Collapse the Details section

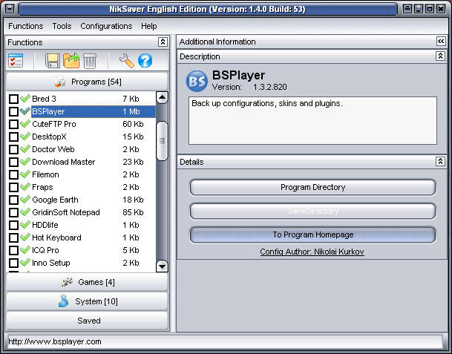click(x=440, y=161)
